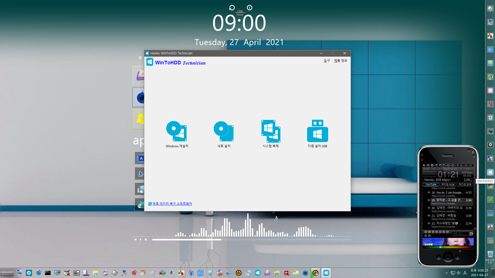Click the refresh icon above the clock
Image resolution: width=495 pixels, height=278 pixels.
232,8
